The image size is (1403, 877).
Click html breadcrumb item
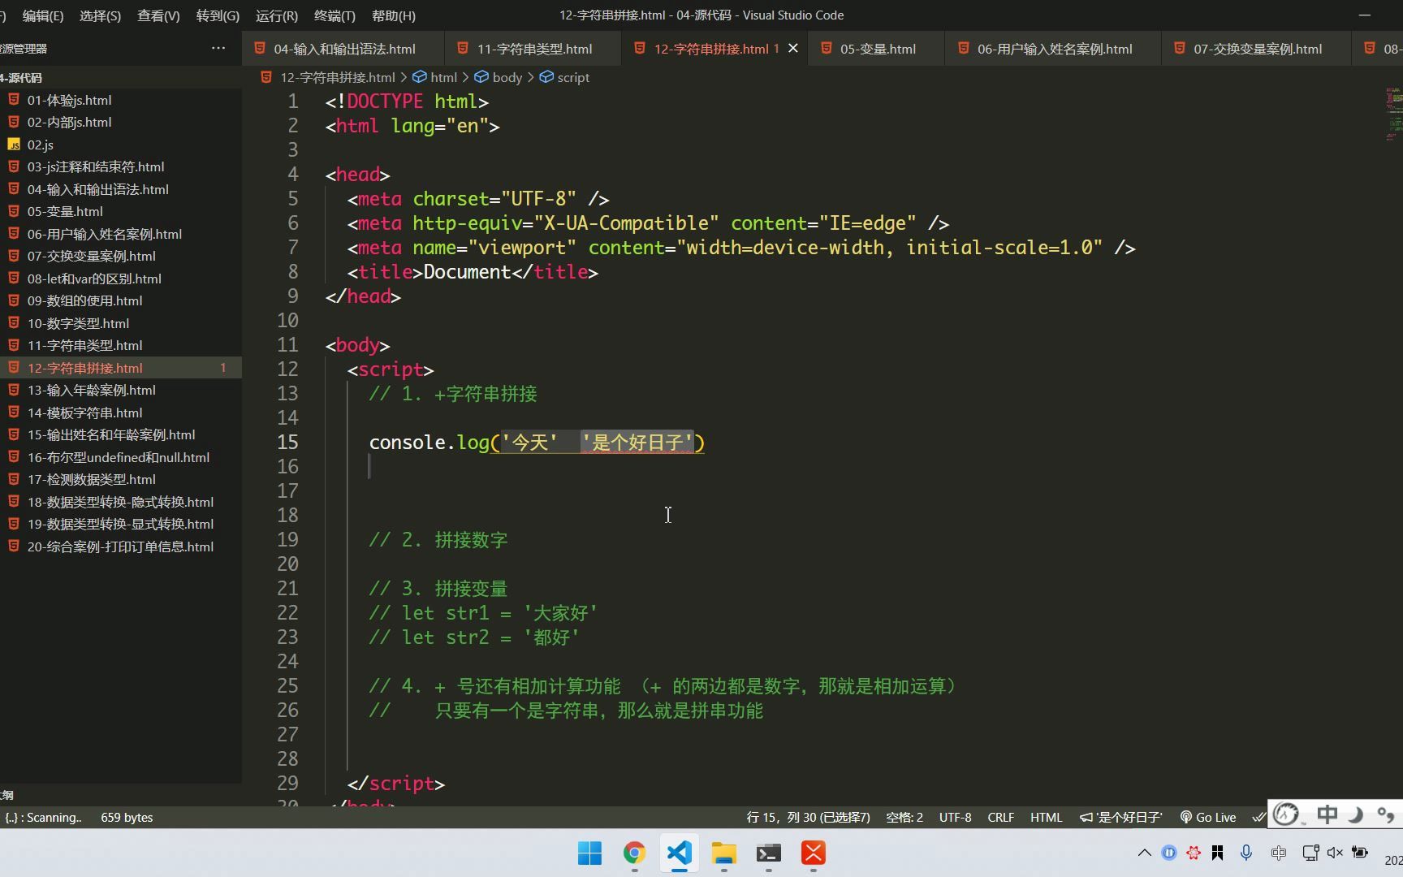coord(443,77)
